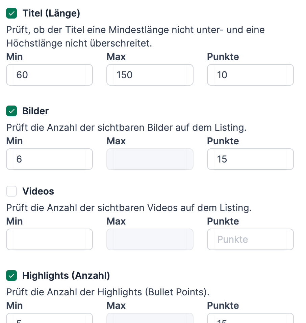Select the Highlights Punkte input field
This screenshot has width=306, height=323.
click(x=250, y=319)
